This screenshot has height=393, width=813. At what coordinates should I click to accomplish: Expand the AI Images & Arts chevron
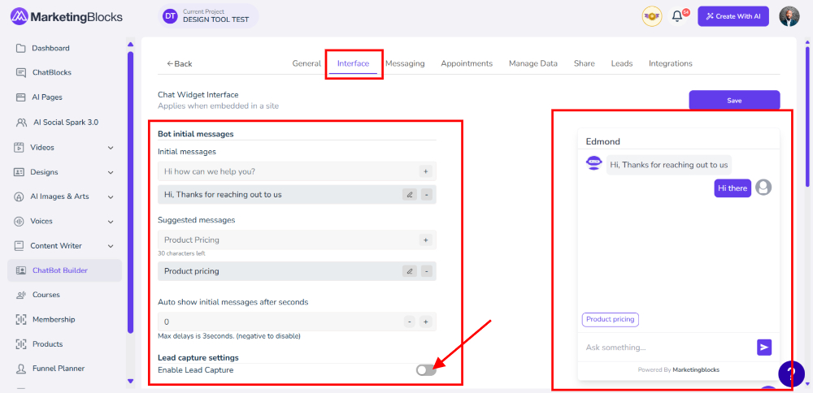coord(111,196)
